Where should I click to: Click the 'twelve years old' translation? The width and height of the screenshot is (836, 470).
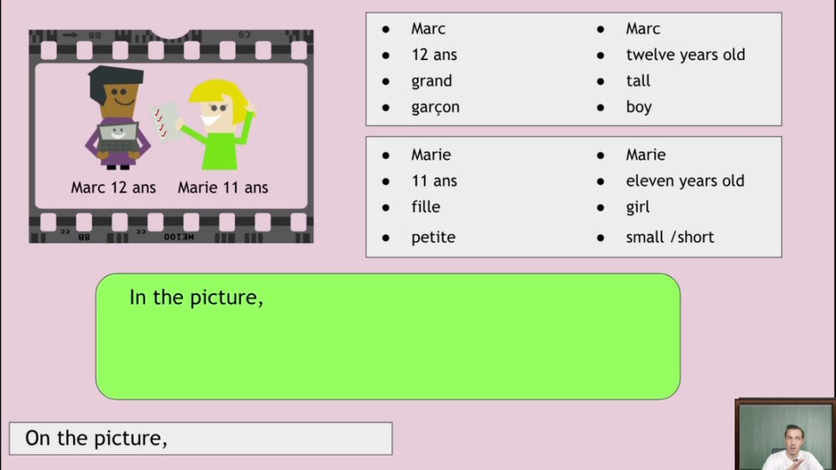point(685,55)
